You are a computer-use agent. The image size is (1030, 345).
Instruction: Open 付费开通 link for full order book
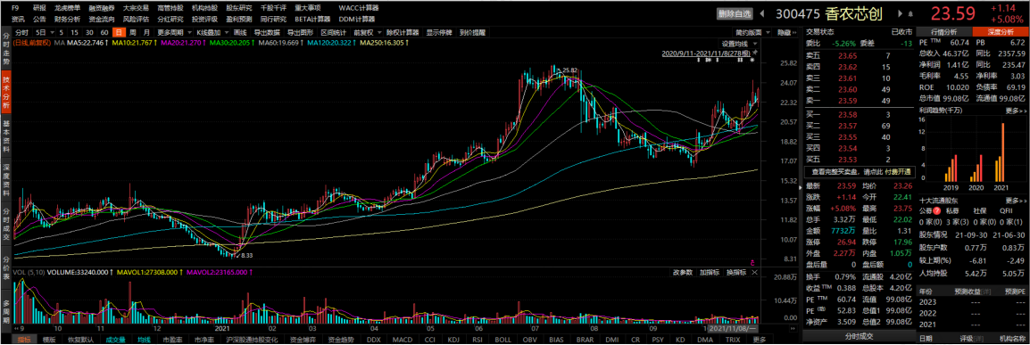[x=897, y=171]
